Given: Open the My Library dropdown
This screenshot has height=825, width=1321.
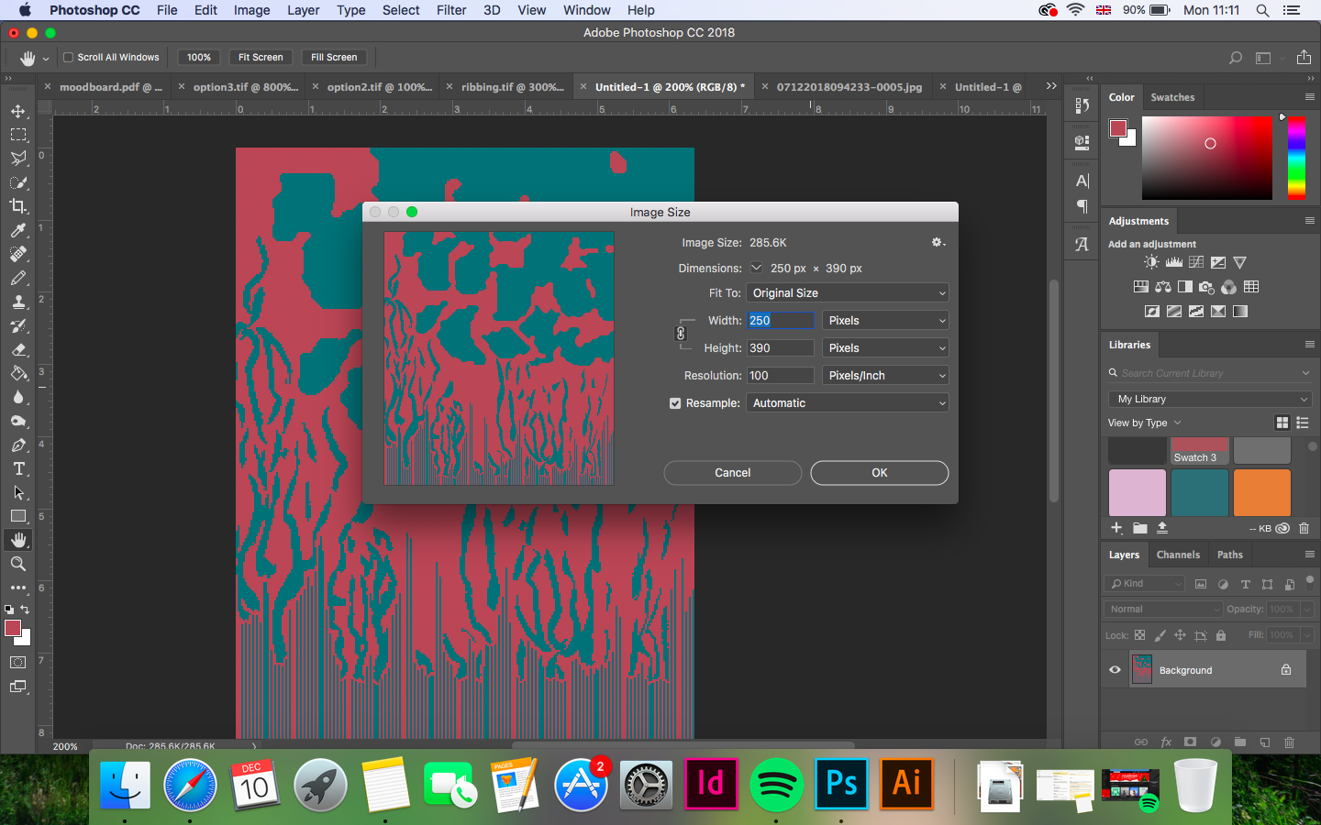Looking at the screenshot, I should [1210, 399].
